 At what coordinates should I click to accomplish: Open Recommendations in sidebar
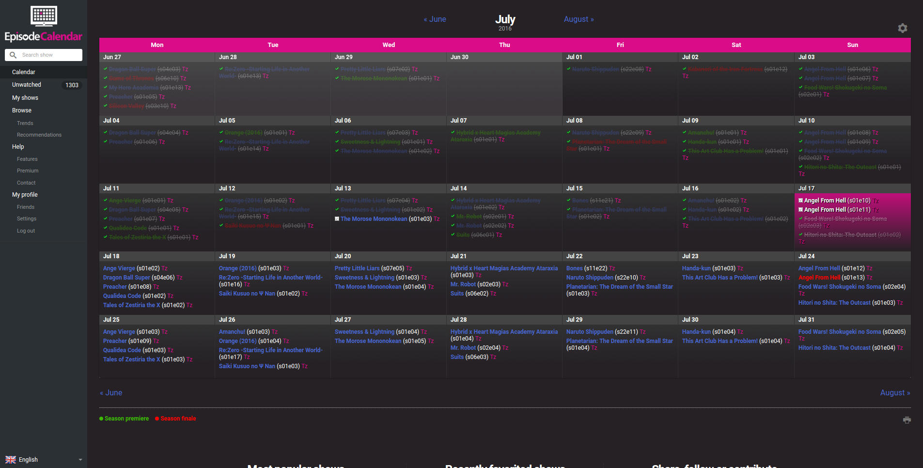39,135
